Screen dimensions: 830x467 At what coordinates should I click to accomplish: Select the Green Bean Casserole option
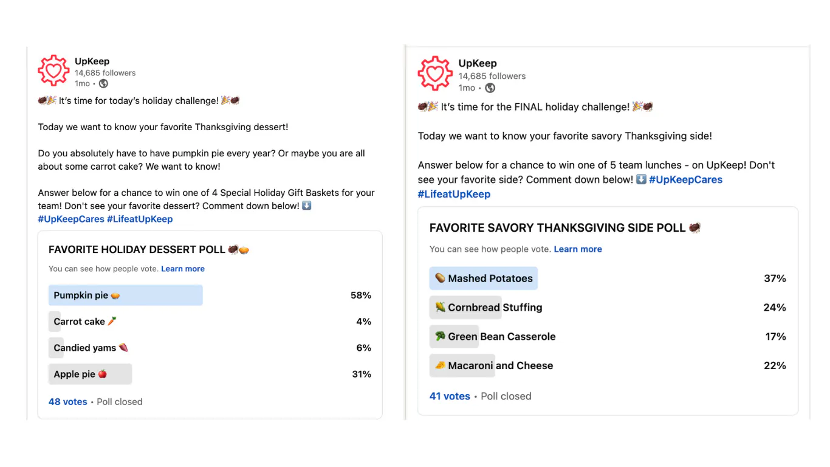492,336
